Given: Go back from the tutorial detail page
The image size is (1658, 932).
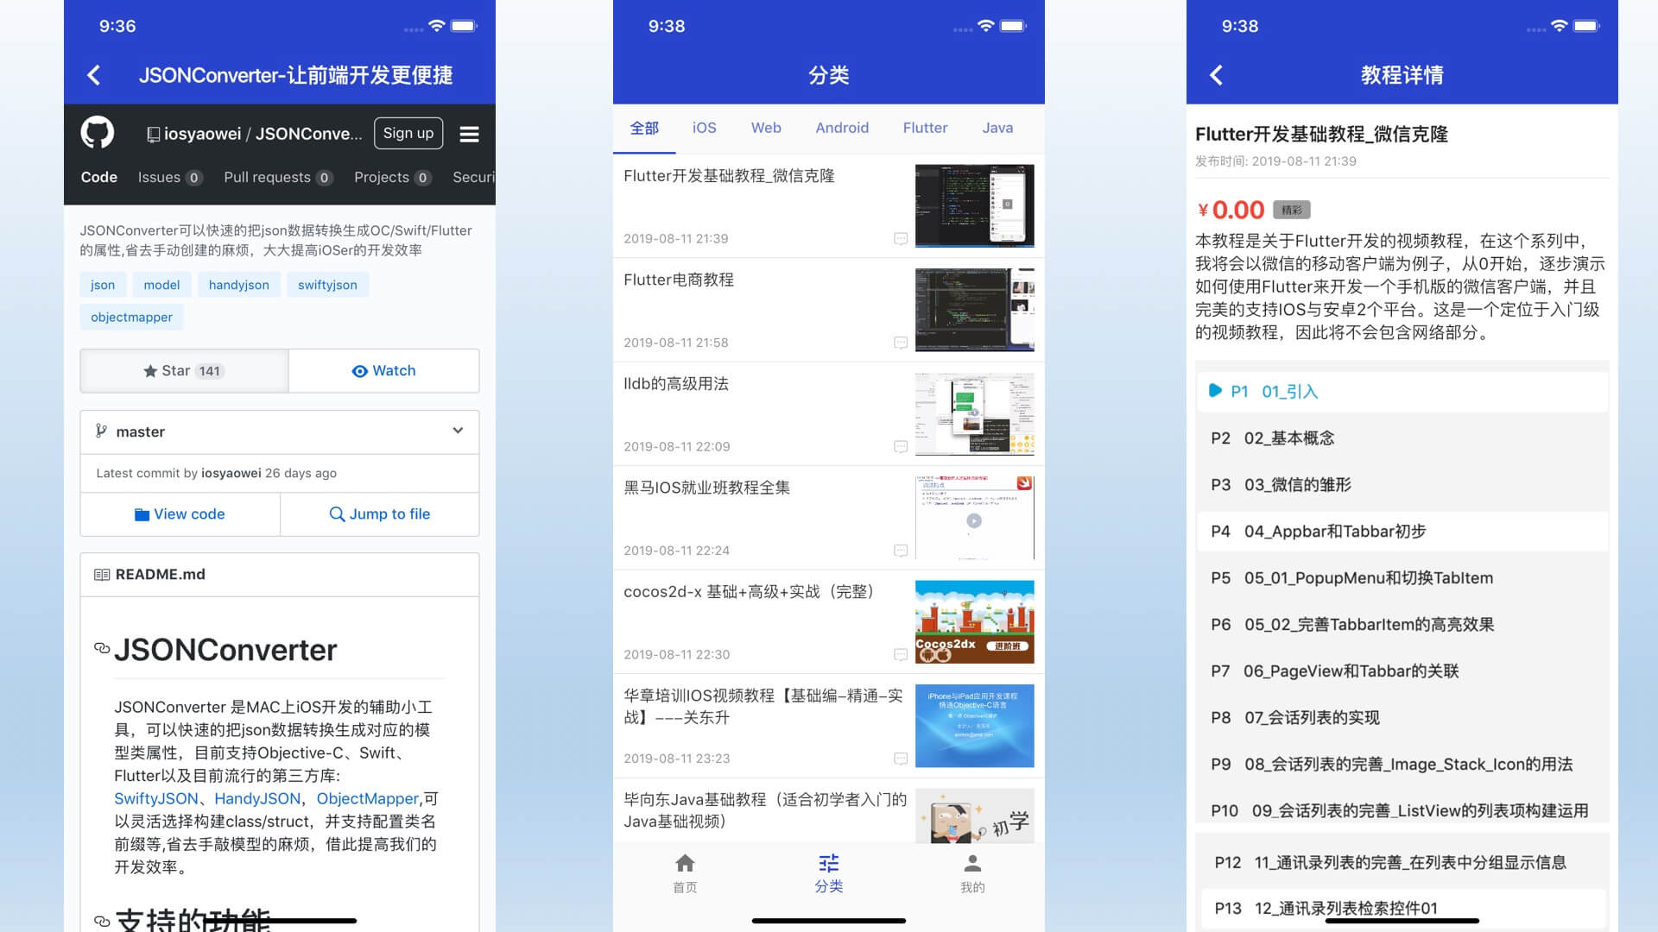Looking at the screenshot, I should pos(1216,75).
